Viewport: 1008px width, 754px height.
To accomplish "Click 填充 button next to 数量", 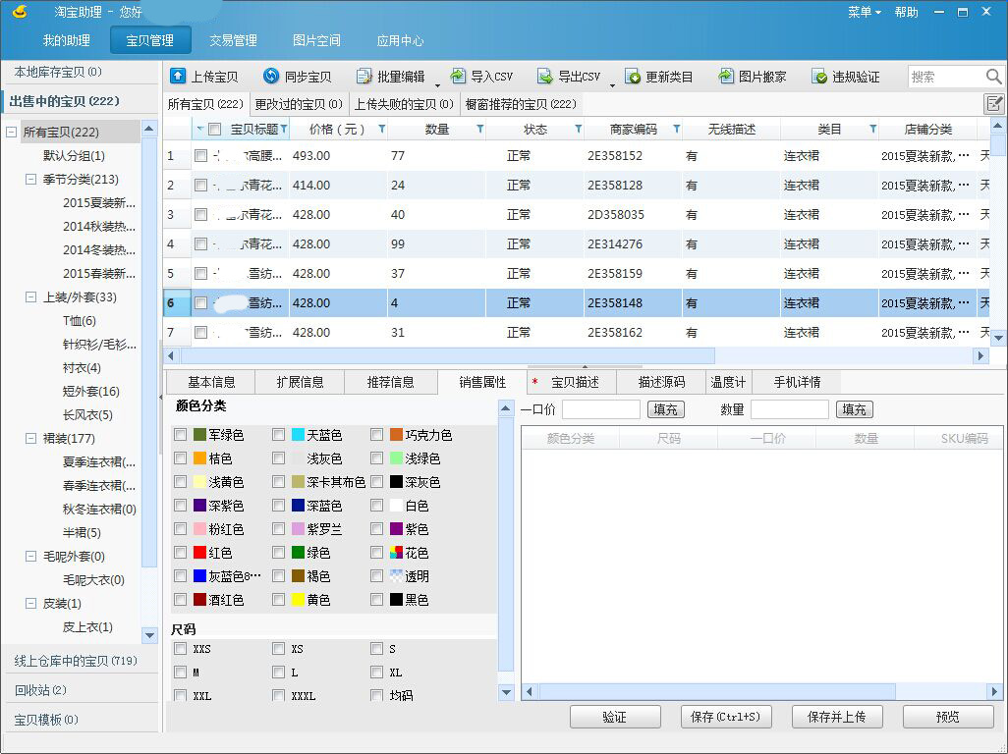I will click(x=854, y=409).
